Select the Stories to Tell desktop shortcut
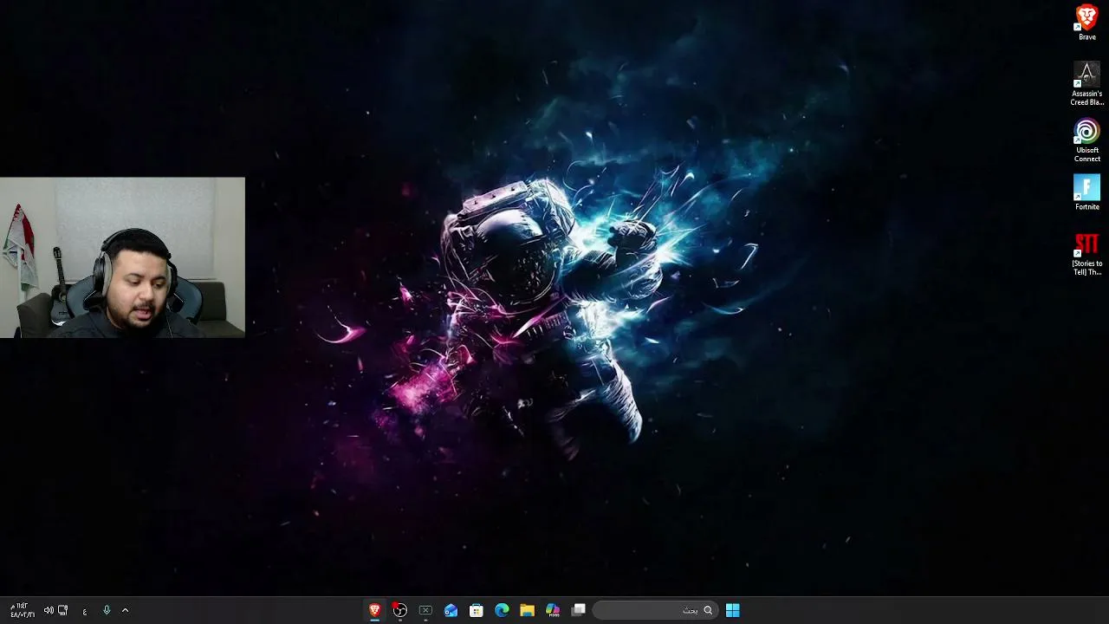The width and height of the screenshot is (1109, 624). (x=1086, y=254)
